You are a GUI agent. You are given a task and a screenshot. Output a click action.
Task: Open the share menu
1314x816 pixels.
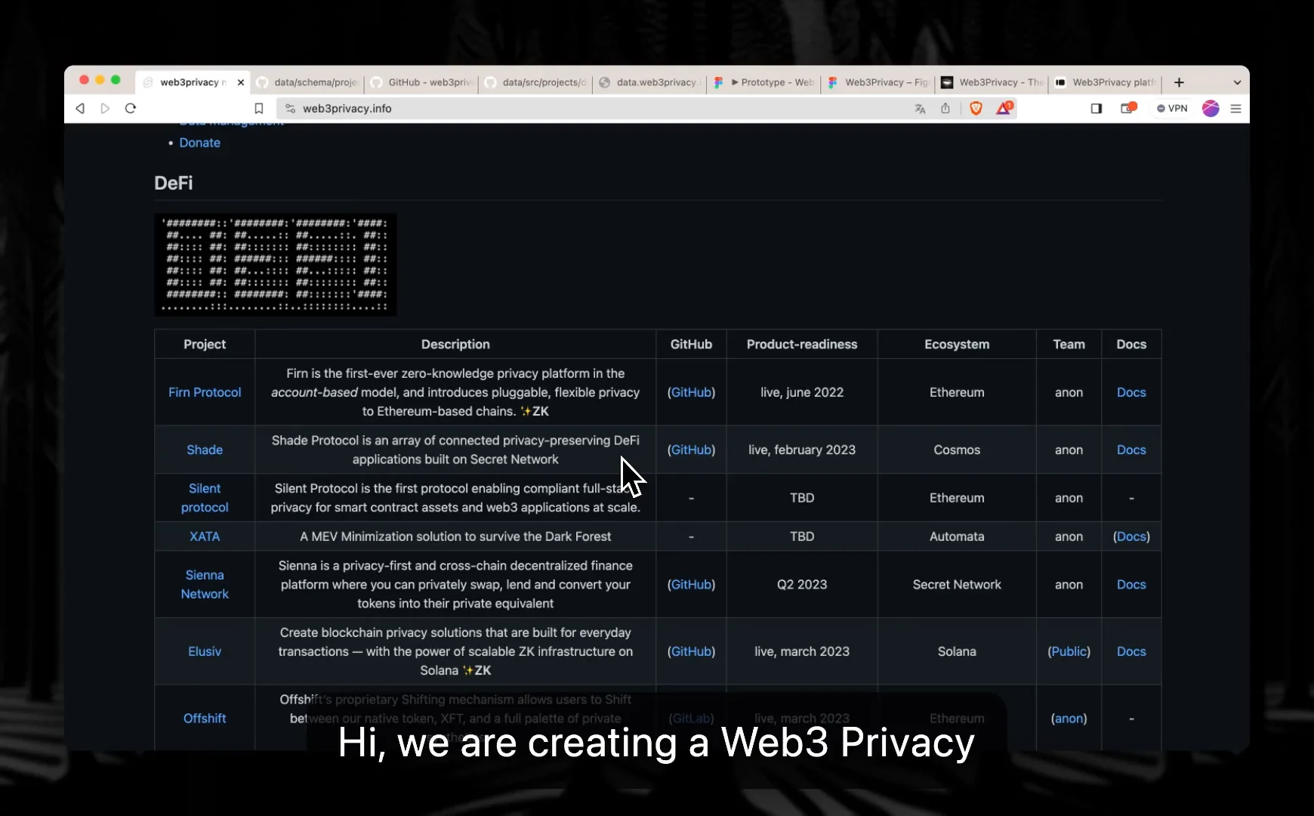[x=945, y=108]
